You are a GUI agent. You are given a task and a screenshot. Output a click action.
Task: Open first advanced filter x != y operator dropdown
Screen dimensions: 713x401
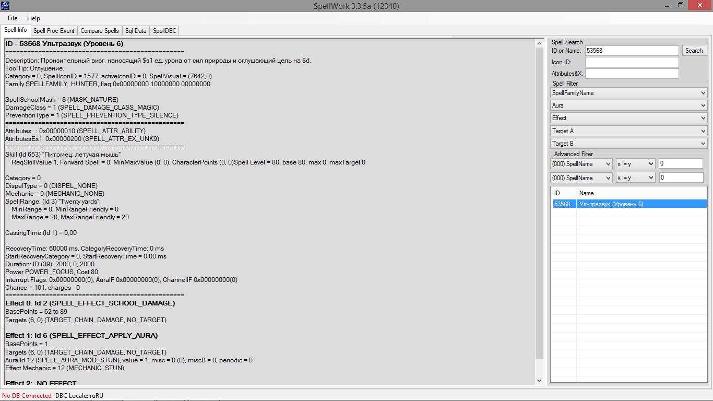click(x=636, y=164)
